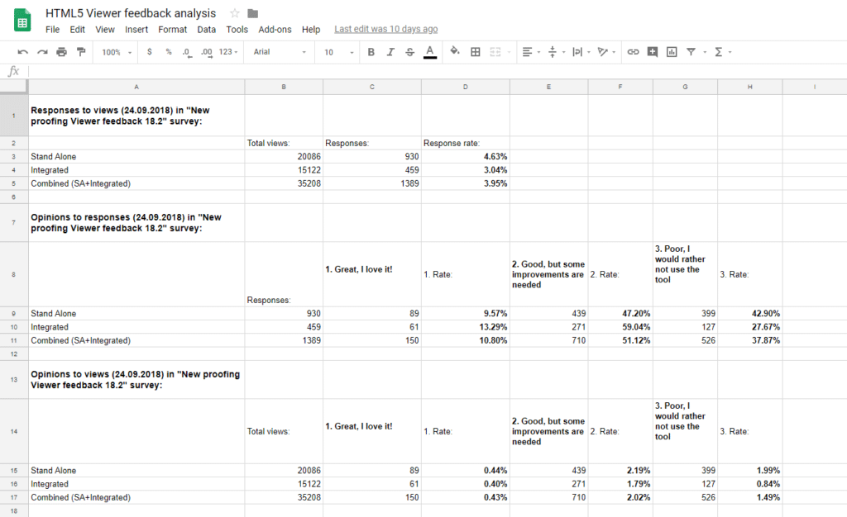Open the fill color picker
This screenshot has height=517, width=847.
455,52
